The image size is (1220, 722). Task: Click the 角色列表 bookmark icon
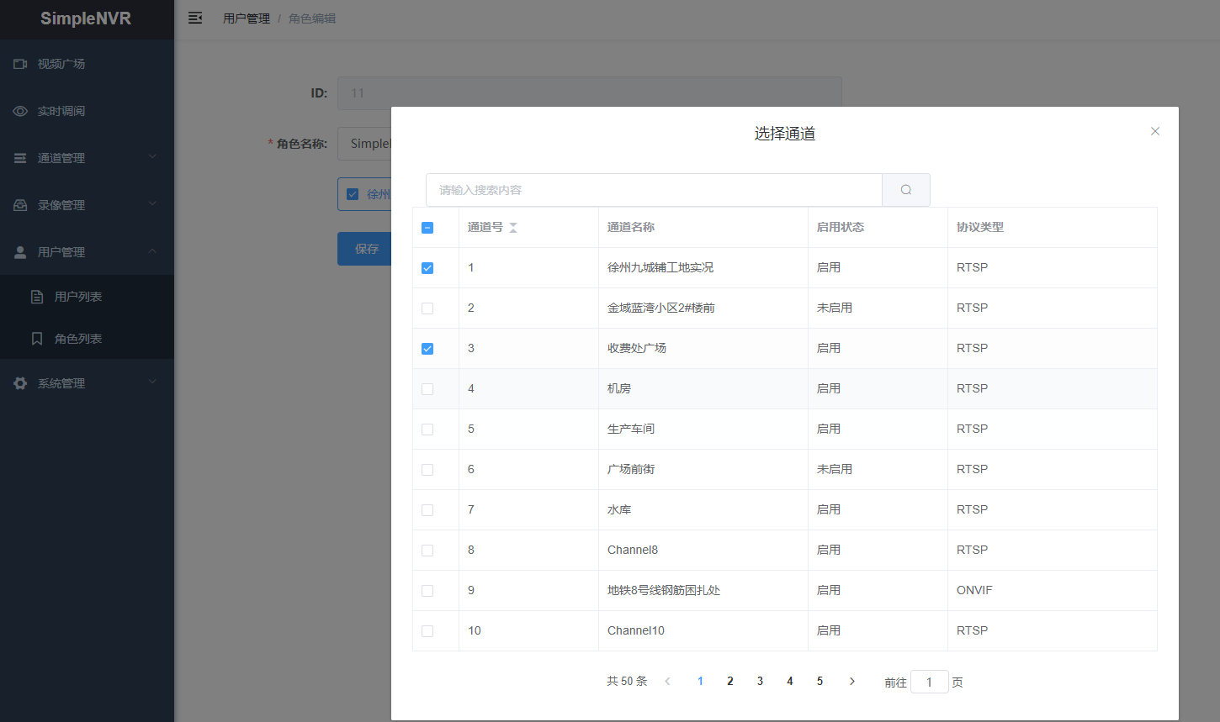click(x=37, y=339)
